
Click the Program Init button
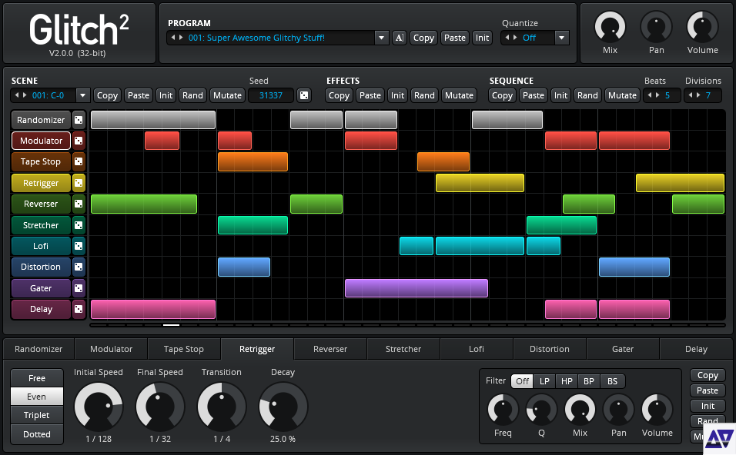(482, 38)
